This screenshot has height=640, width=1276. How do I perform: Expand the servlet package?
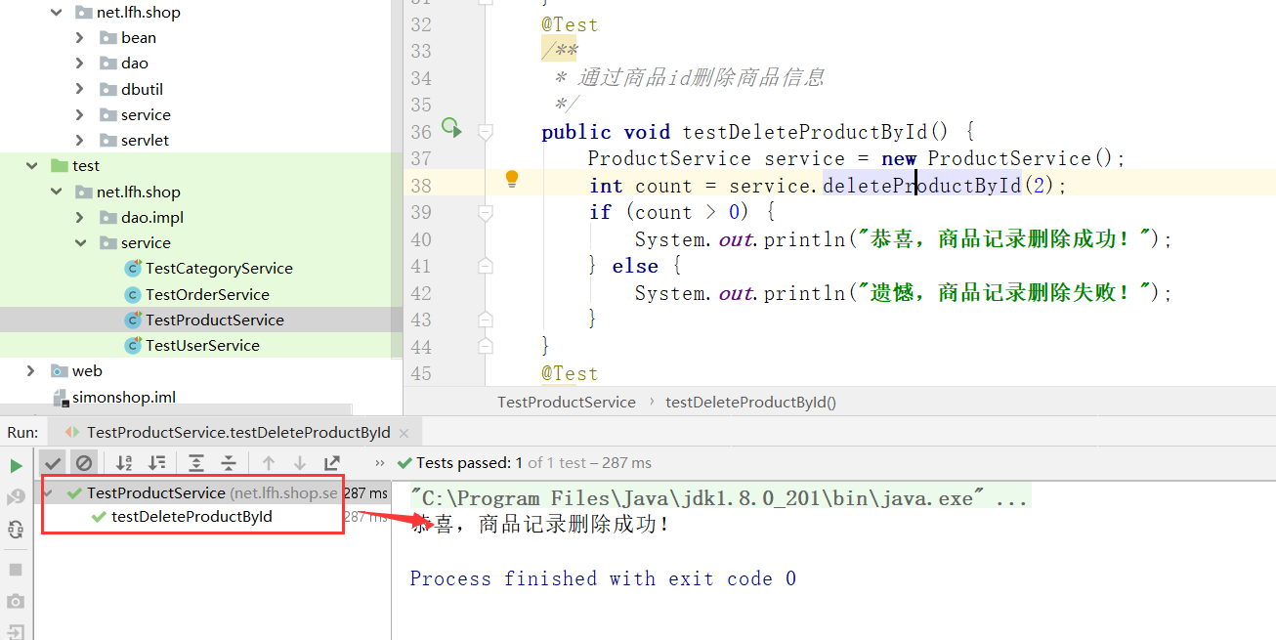[80, 140]
